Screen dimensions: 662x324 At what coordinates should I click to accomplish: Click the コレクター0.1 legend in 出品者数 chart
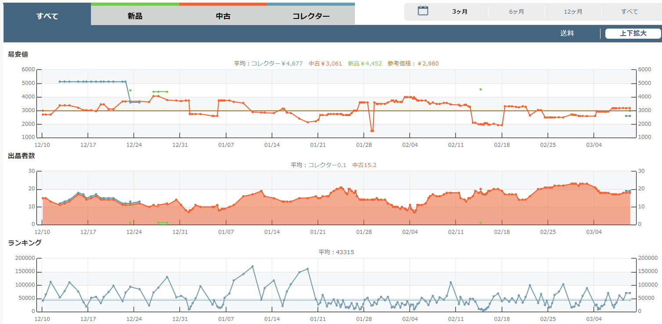pos(327,165)
